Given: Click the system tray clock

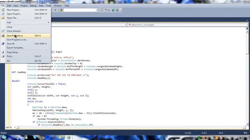Looking at the screenshot, I should click(x=240, y=138).
